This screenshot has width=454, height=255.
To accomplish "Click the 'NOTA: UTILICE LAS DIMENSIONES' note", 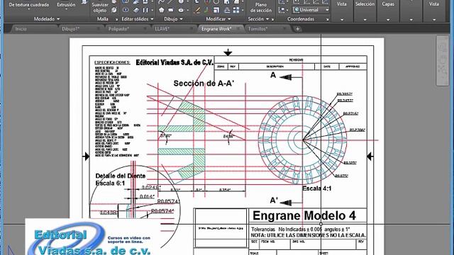I will 309,235.
